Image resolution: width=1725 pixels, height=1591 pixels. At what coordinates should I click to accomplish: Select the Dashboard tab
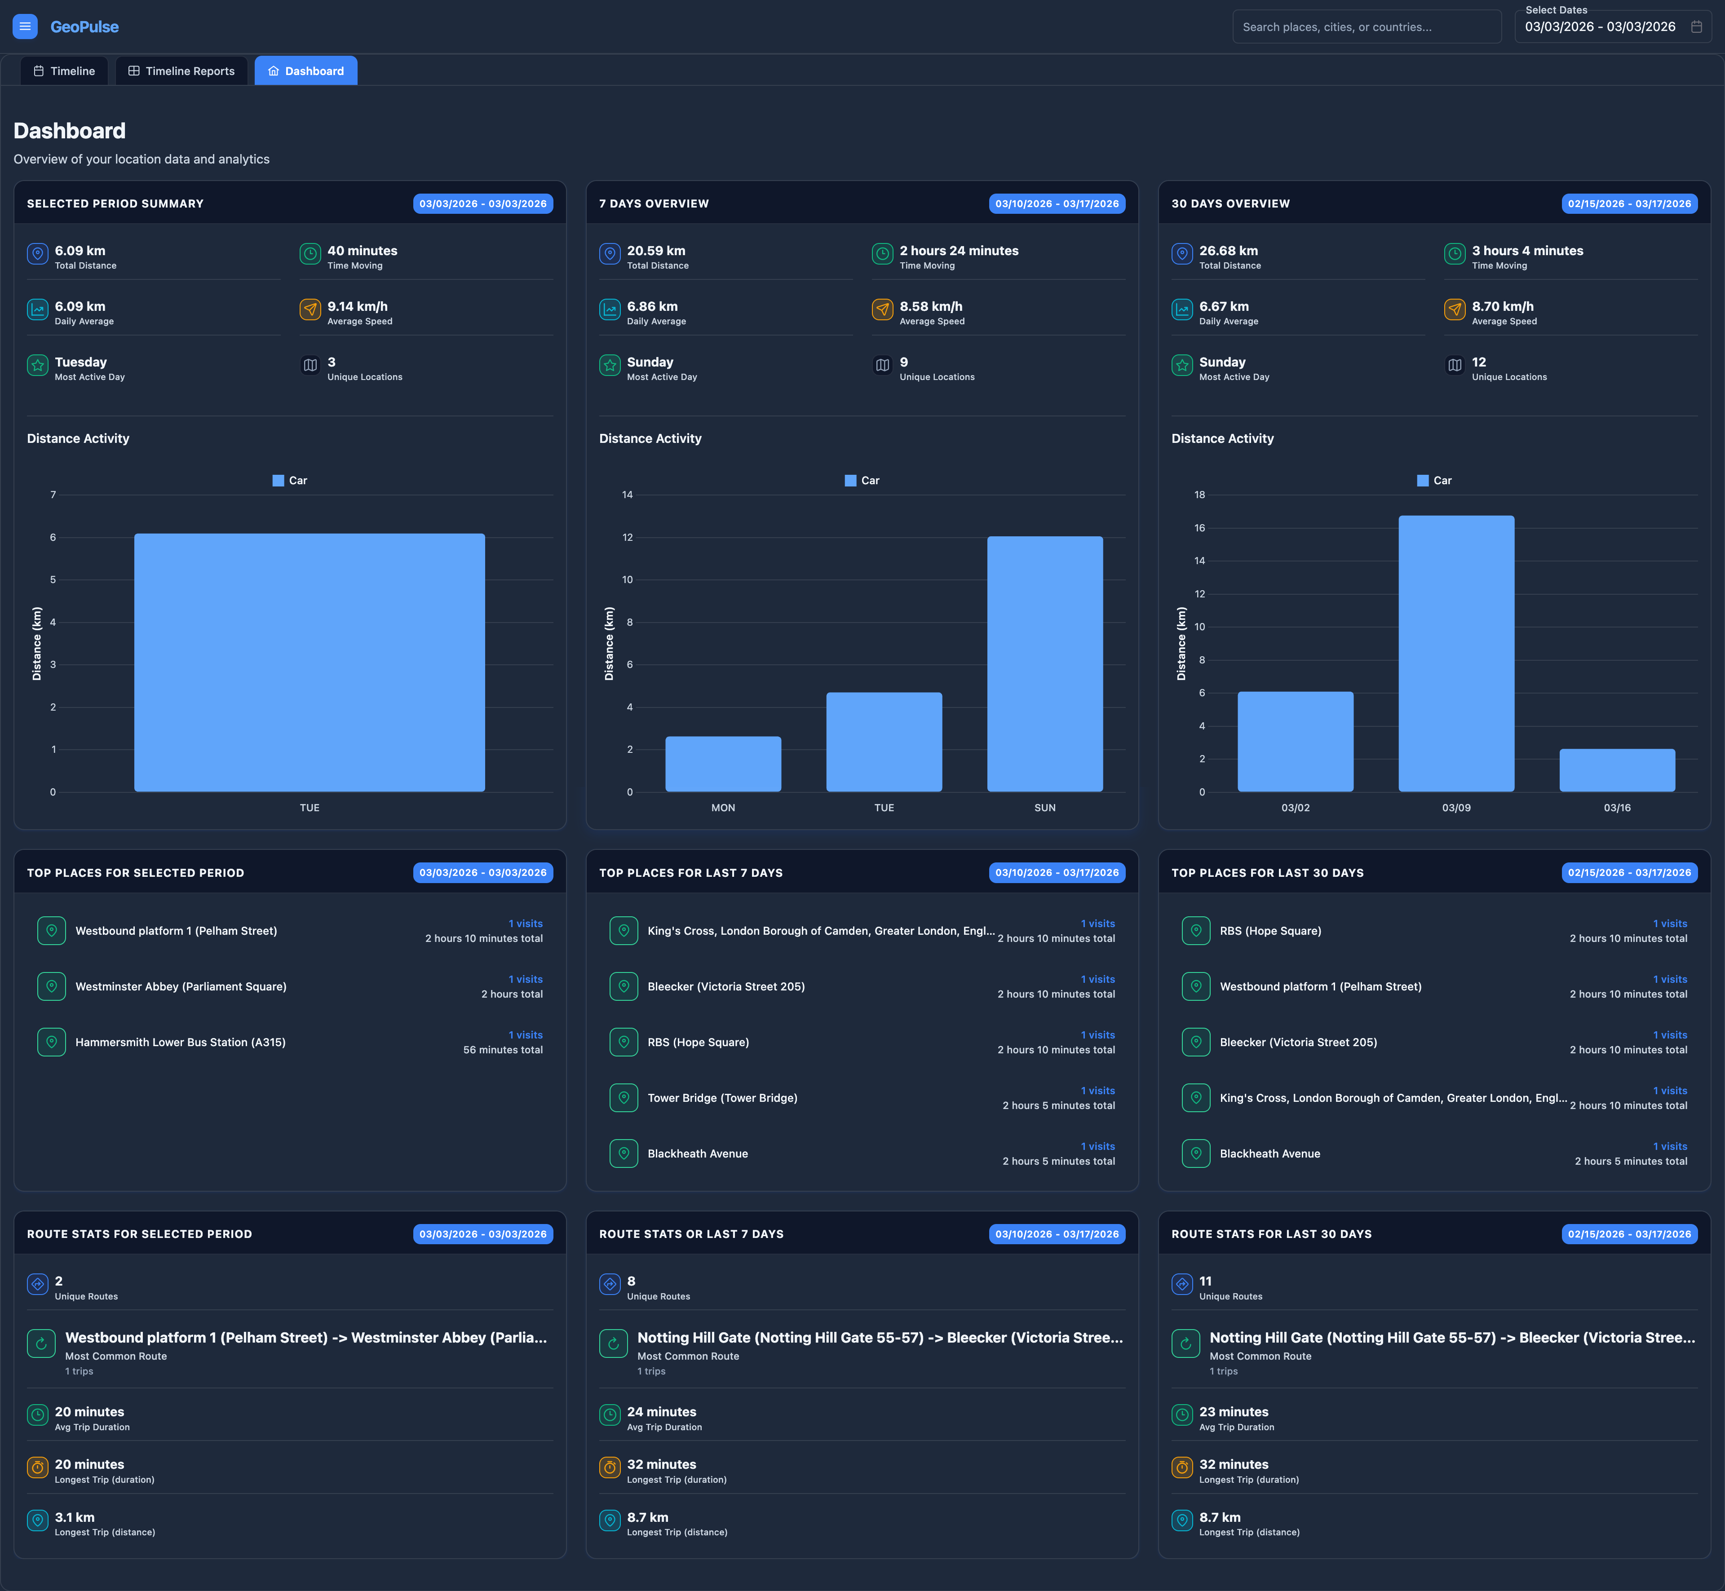click(305, 71)
